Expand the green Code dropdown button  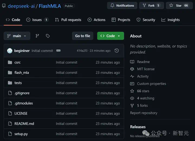(x=110, y=36)
